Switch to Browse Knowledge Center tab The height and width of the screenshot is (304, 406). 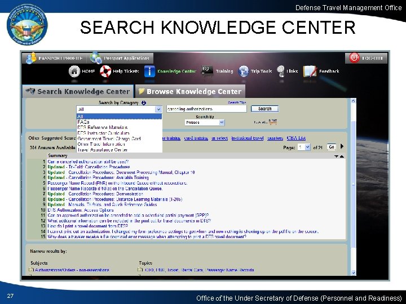pos(191,91)
